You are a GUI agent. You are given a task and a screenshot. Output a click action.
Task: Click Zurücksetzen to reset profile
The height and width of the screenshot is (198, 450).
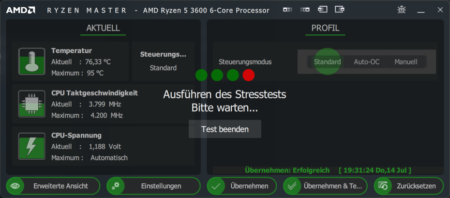[x=409, y=186]
